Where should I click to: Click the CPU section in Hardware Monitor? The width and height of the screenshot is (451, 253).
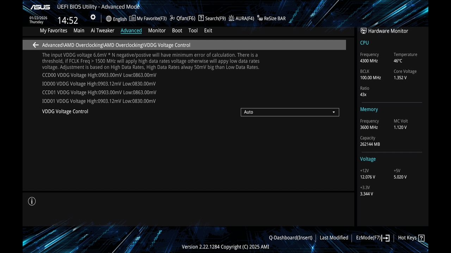click(x=364, y=43)
